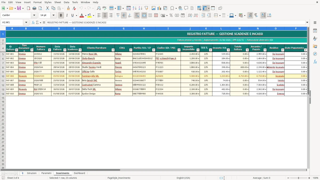Viewport: 320px width, 180px height.
Task: Add a decimal place
Action: [190, 15]
